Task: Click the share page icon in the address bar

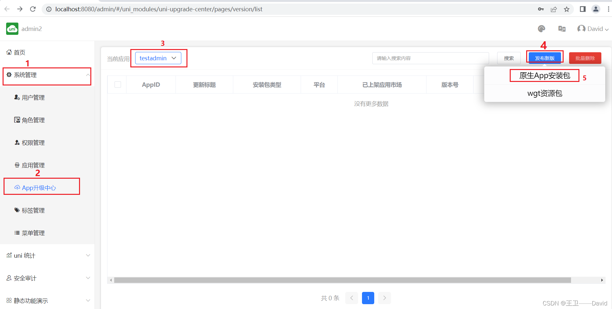Action: click(x=554, y=9)
